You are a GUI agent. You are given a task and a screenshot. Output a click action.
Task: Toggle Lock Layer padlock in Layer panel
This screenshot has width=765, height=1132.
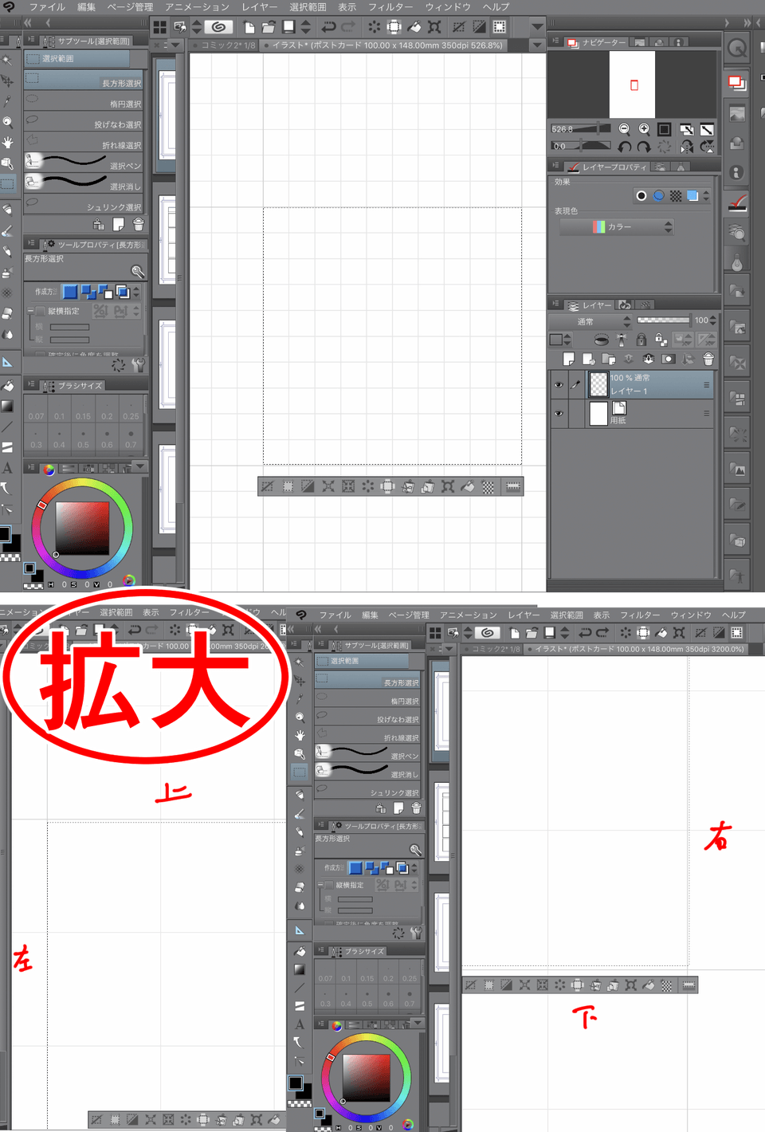pyautogui.click(x=641, y=340)
